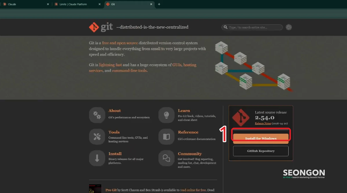Viewport: 347px width, 193px height.
Task: Focus the 'search entire site' field
Action: [252, 27]
